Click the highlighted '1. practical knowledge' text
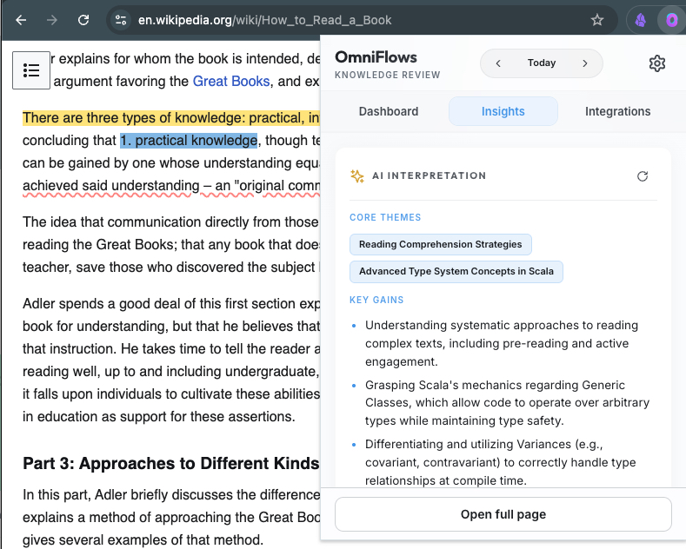This screenshot has width=686, height=549. tap(189, 141)
